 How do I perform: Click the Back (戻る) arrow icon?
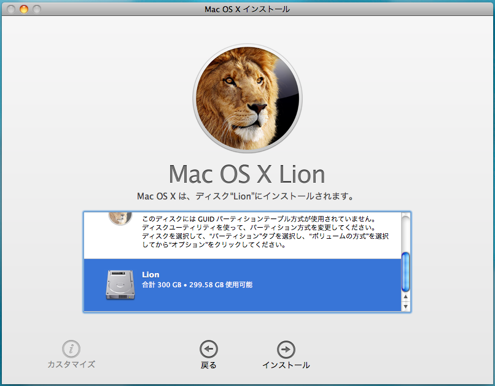point(209,349)
